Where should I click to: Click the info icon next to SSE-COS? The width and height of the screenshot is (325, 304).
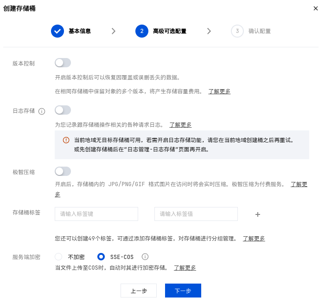[x=145, y=257]
